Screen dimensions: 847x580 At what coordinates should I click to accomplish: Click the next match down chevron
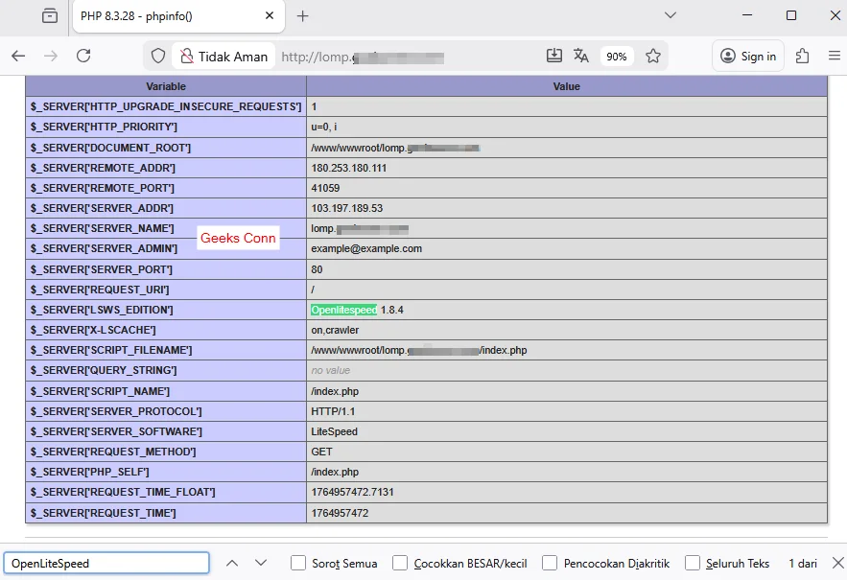click(260, 563)
